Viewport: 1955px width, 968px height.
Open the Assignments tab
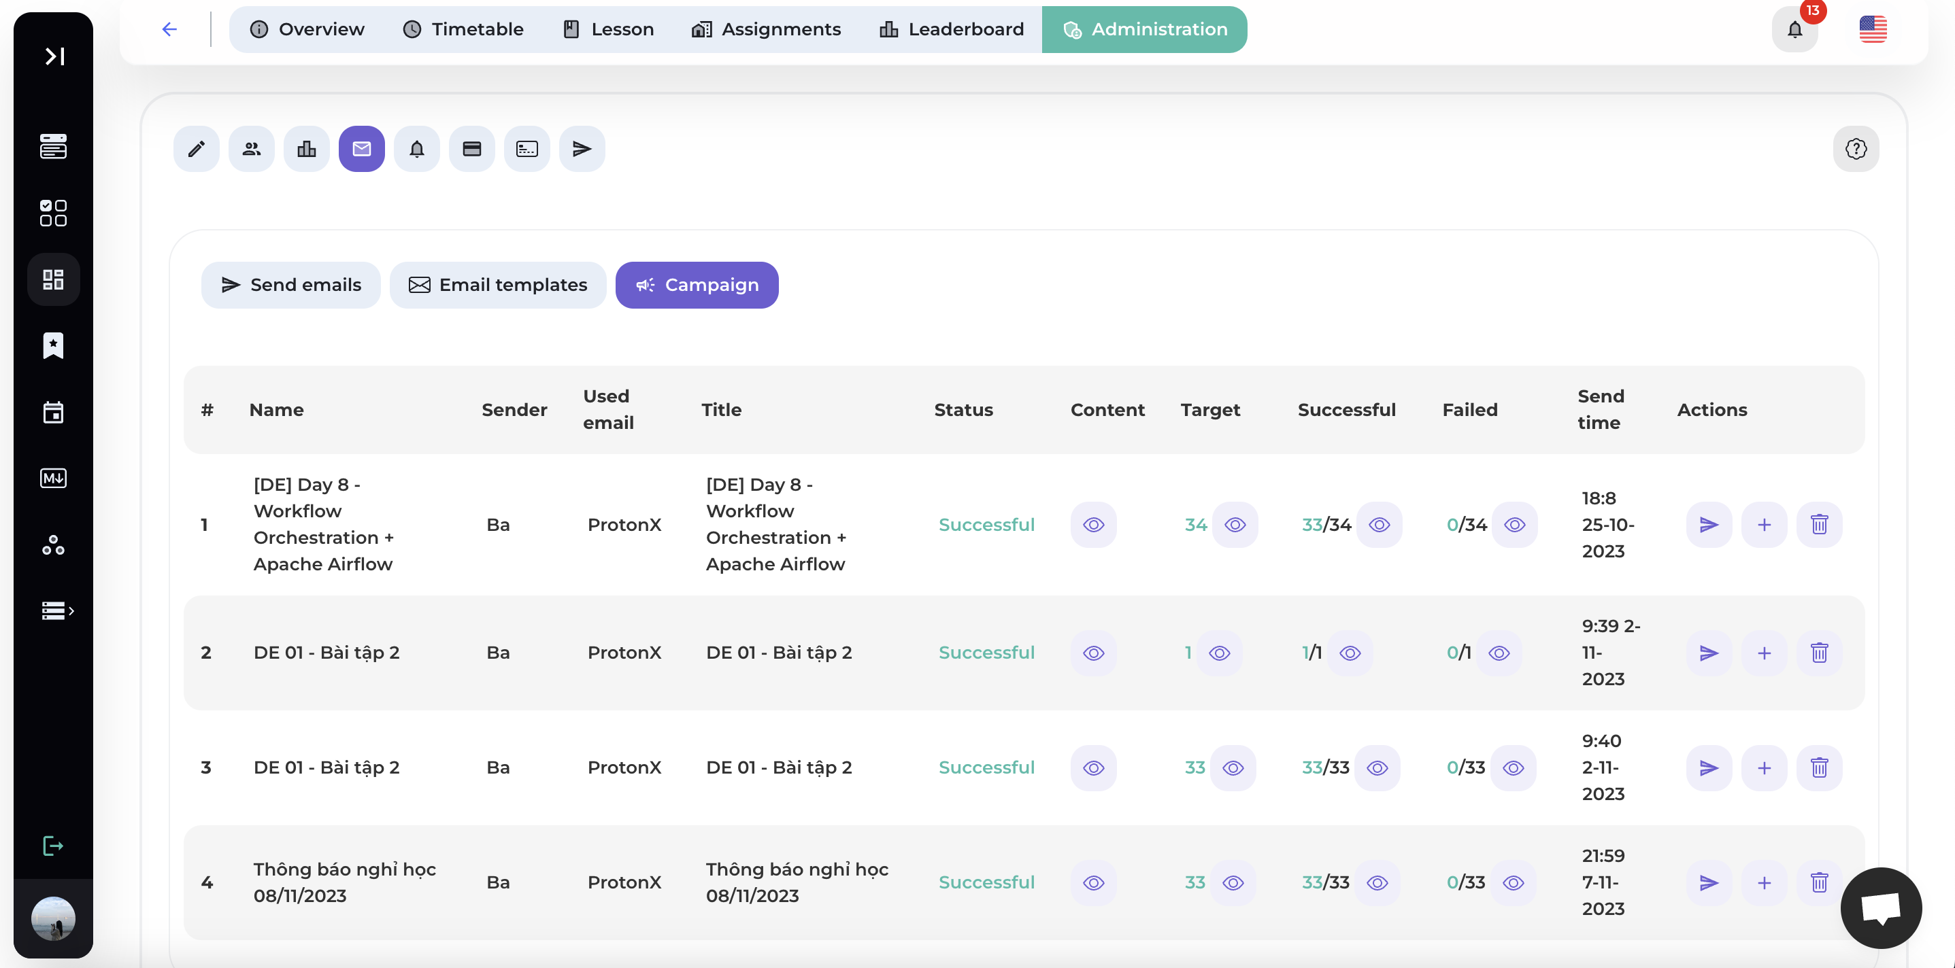(766, 30)
